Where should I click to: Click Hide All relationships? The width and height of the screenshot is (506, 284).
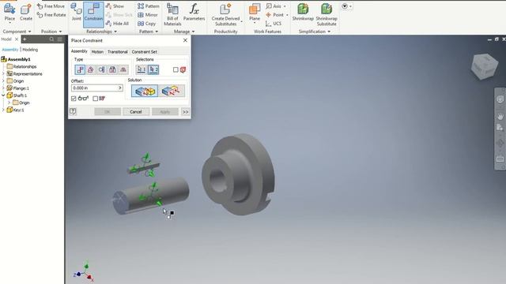pos(117,24)
